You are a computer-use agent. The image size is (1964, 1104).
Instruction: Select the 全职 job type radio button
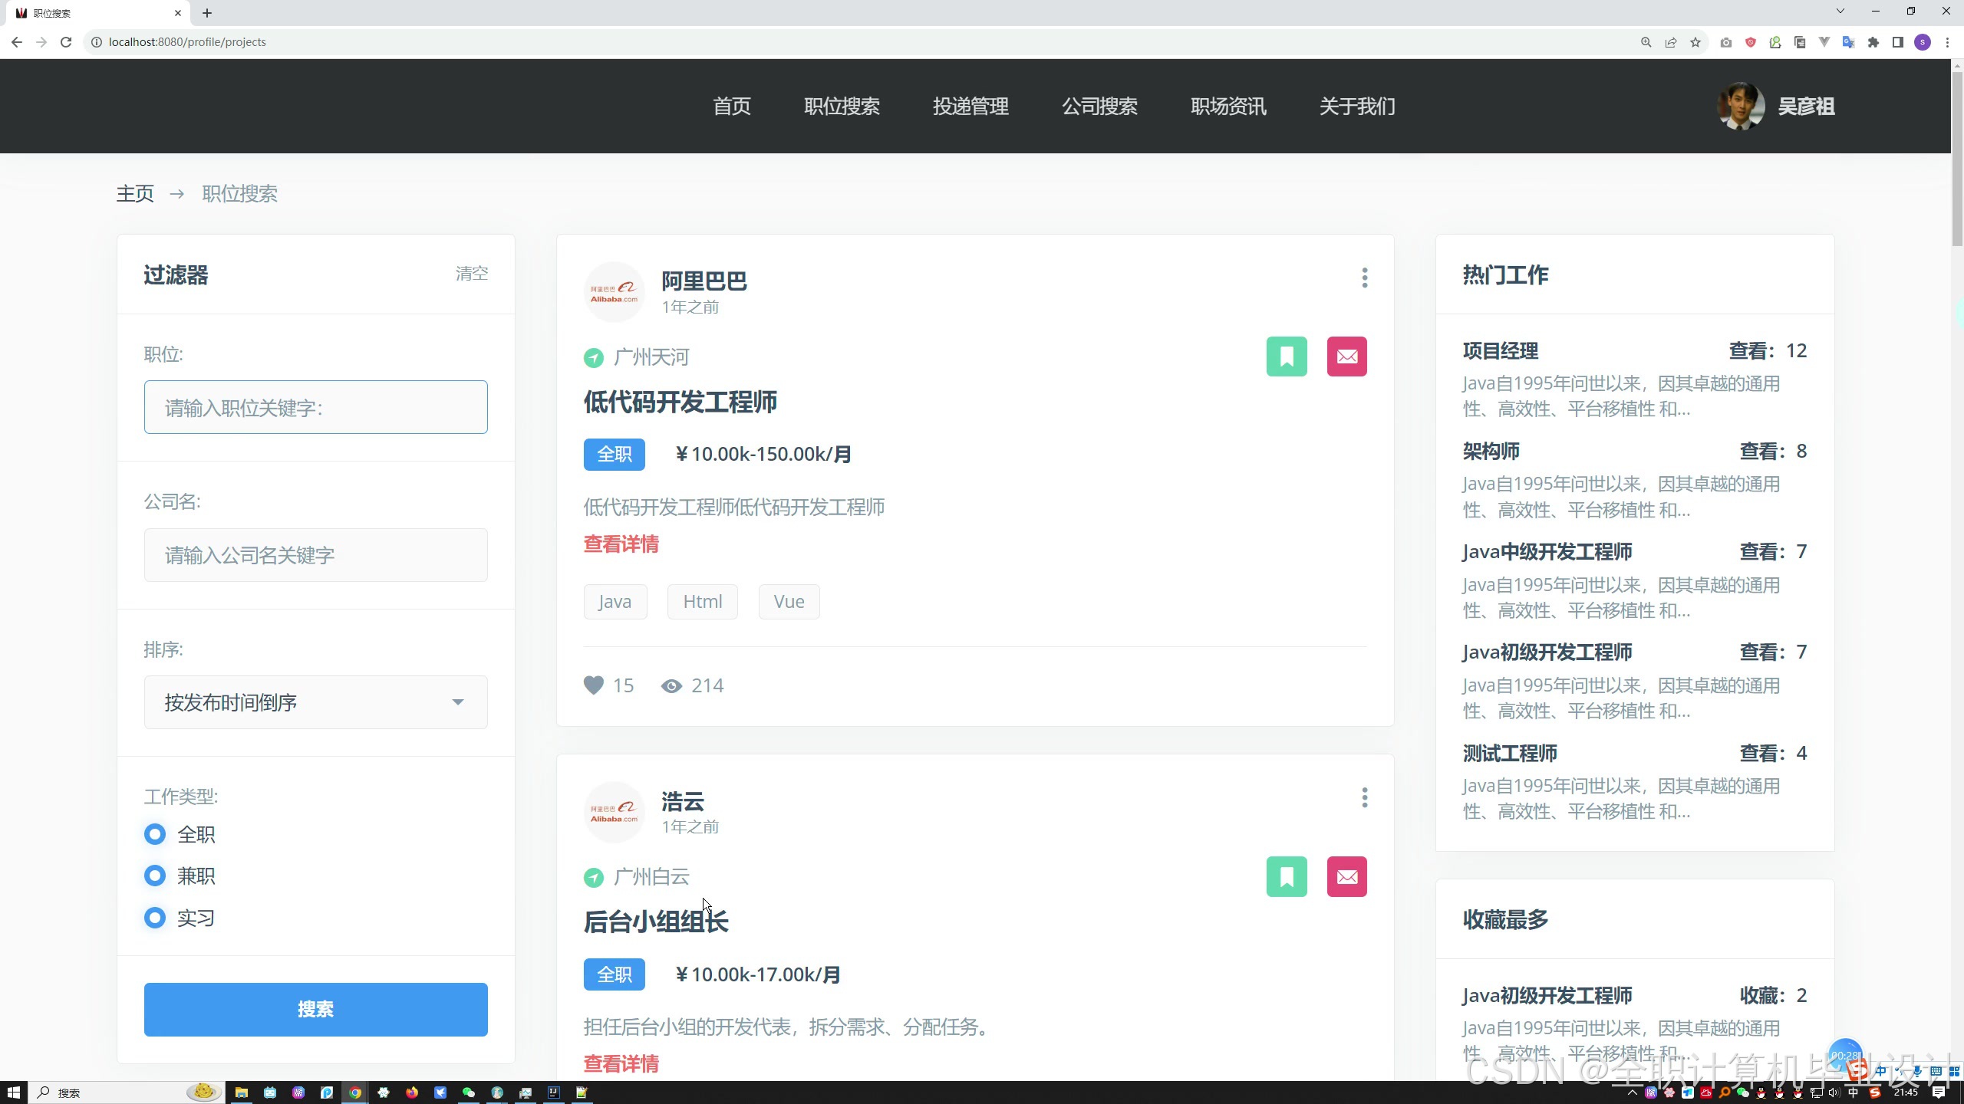point(155,834)
